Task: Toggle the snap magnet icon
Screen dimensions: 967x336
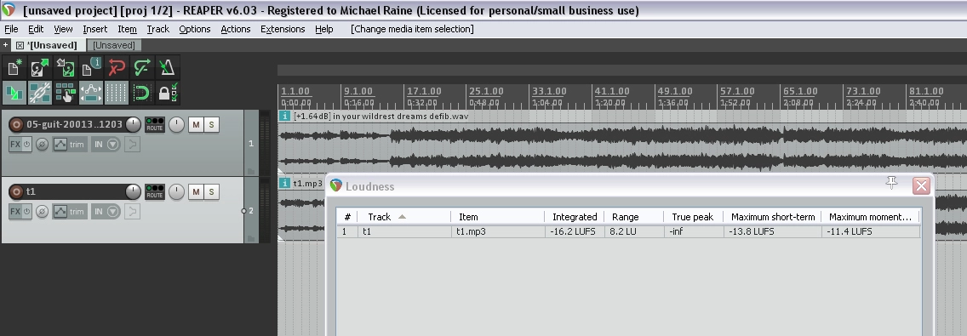Action: coord(141,93)
